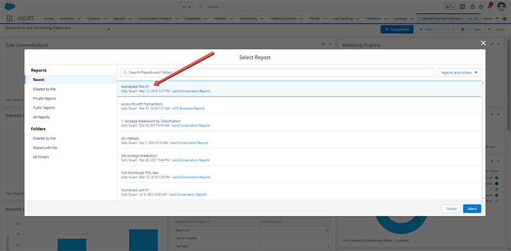Click the global Search field
The image size is (511, 251).
point(258,6)
